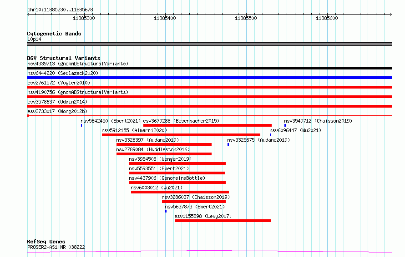Click nsv3325675 (Audano2019) label
Image resolution: width=405 pixels, height=257 pixels.
(258, 140)
